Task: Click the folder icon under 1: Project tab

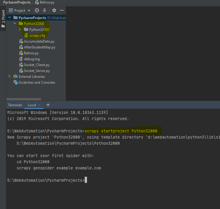Action: (3, 26)
